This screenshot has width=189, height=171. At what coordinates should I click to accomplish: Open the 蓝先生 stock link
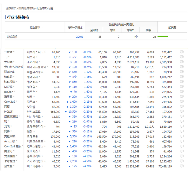[x=8, y=166]
